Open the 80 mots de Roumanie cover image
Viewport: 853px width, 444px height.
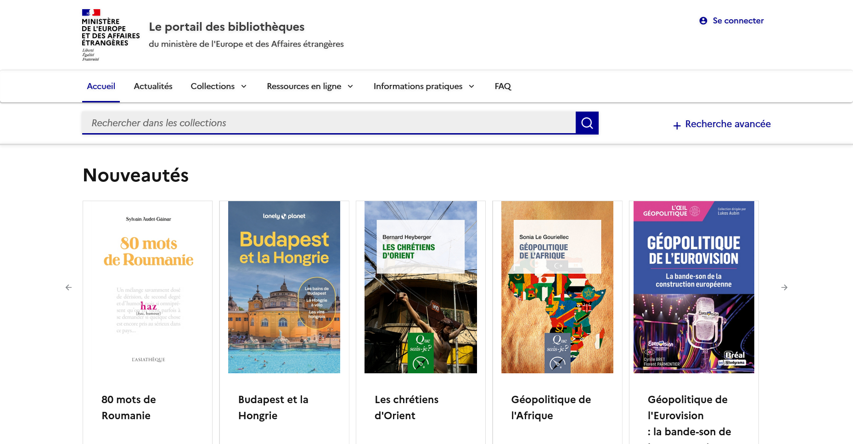point(147,287)
